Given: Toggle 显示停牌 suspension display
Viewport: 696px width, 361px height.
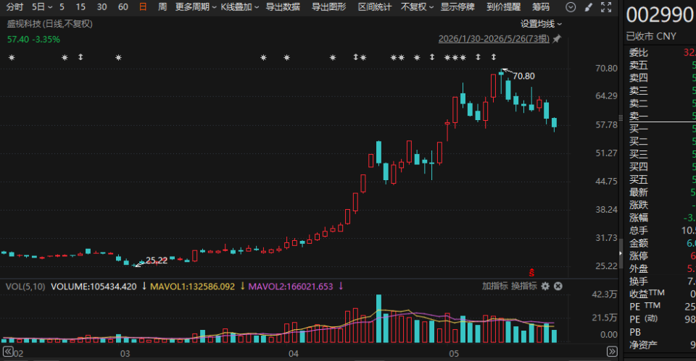Looking at the screenshot, I should tap(457, 7).
